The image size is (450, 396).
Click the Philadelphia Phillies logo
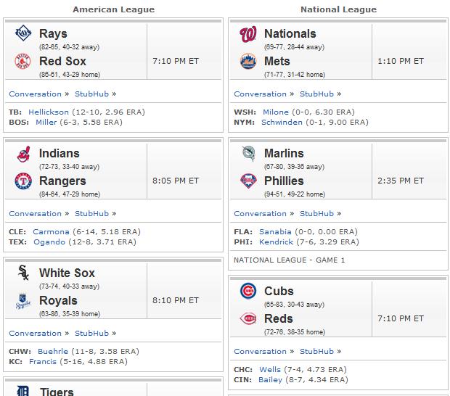[x=248, y=181]
